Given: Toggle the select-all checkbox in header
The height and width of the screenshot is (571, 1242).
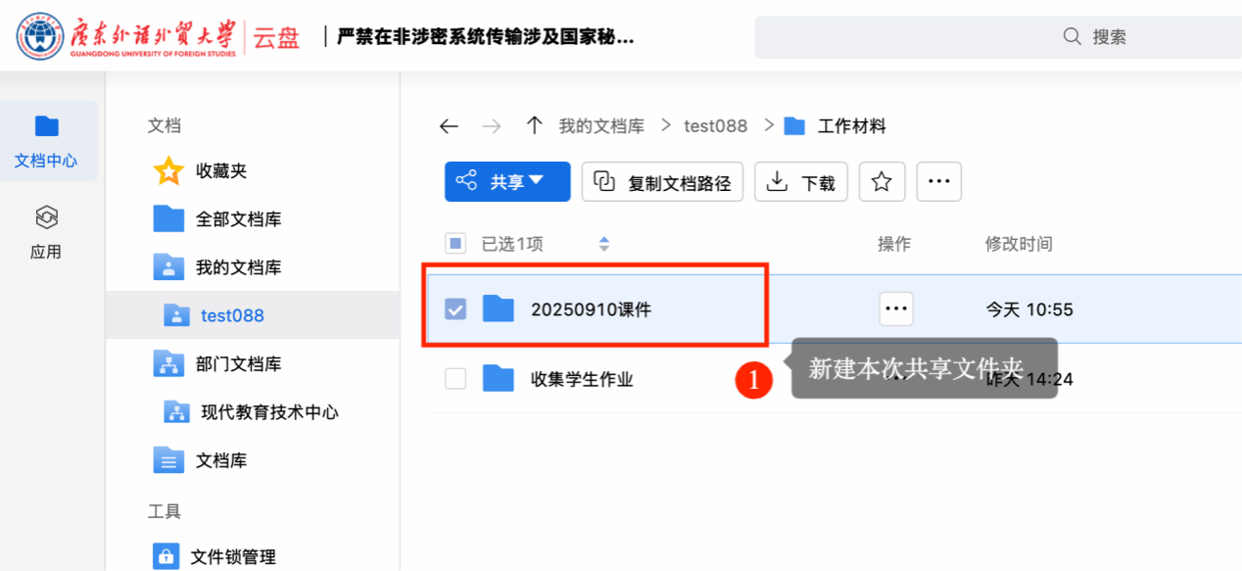Looking at the screenshot, I should [x=455, y=244].
